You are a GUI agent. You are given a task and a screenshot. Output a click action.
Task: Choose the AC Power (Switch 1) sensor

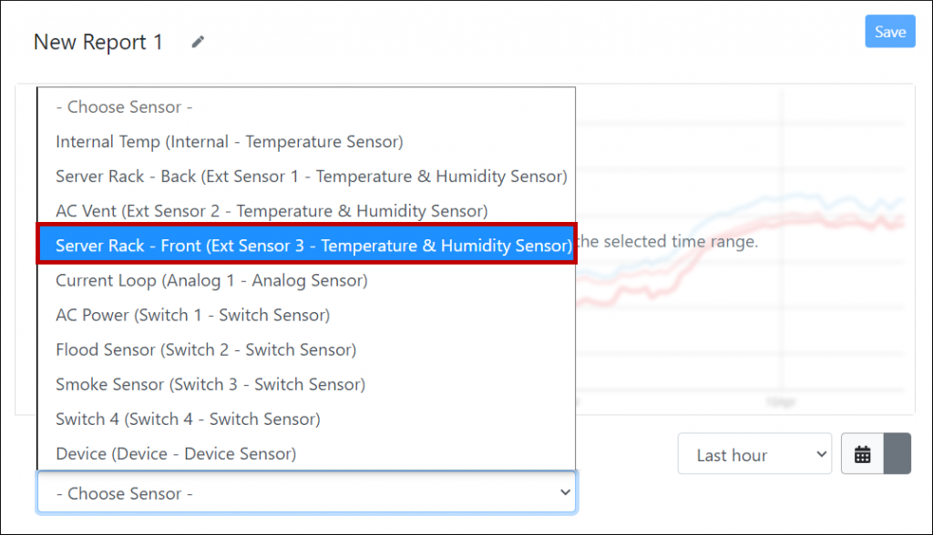pyautogui.click(x=194, y=315)
